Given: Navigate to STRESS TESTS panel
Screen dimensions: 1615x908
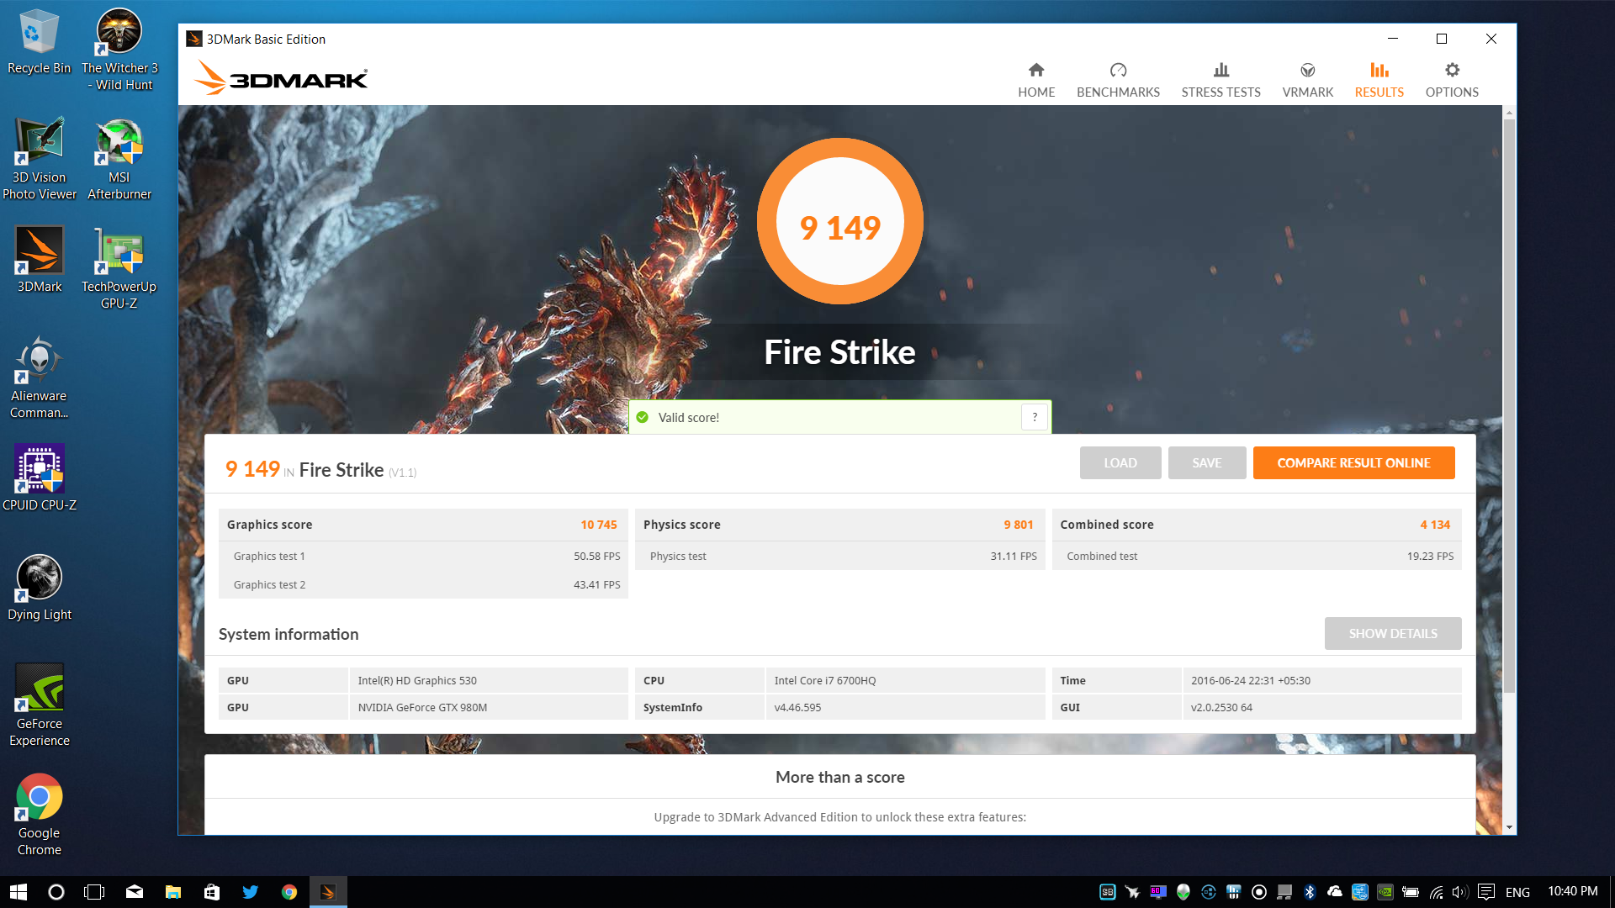Looking at the screenshot, I should [x=1221, y=77].
